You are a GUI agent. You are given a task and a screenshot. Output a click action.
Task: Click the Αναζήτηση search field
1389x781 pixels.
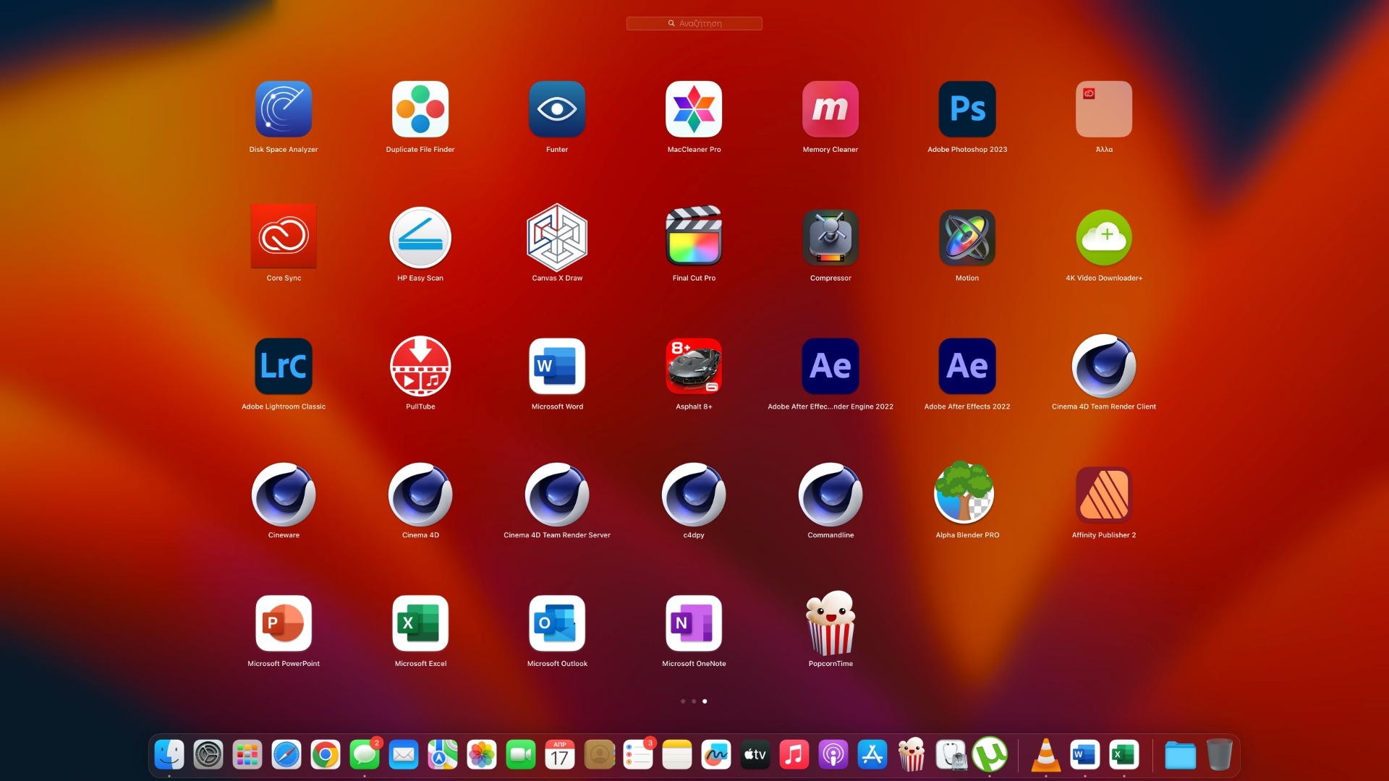694,23
